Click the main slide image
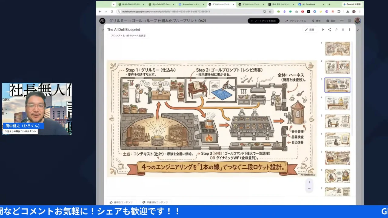The width and height of the screenshot is (388, 218). (x=212, y=118)
